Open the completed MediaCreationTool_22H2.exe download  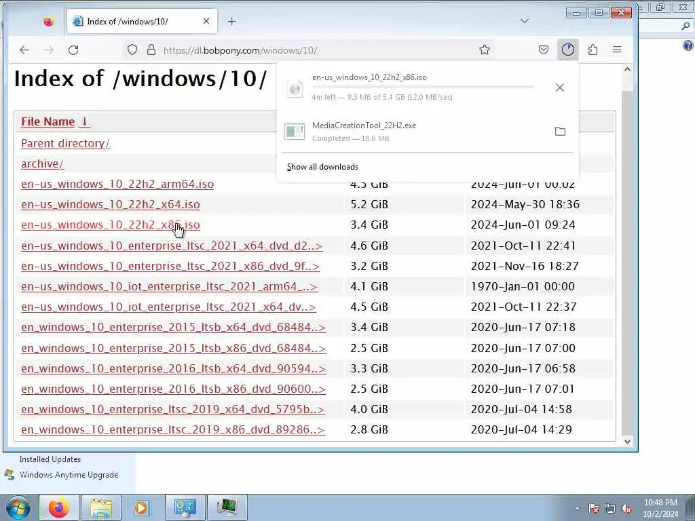412,132
